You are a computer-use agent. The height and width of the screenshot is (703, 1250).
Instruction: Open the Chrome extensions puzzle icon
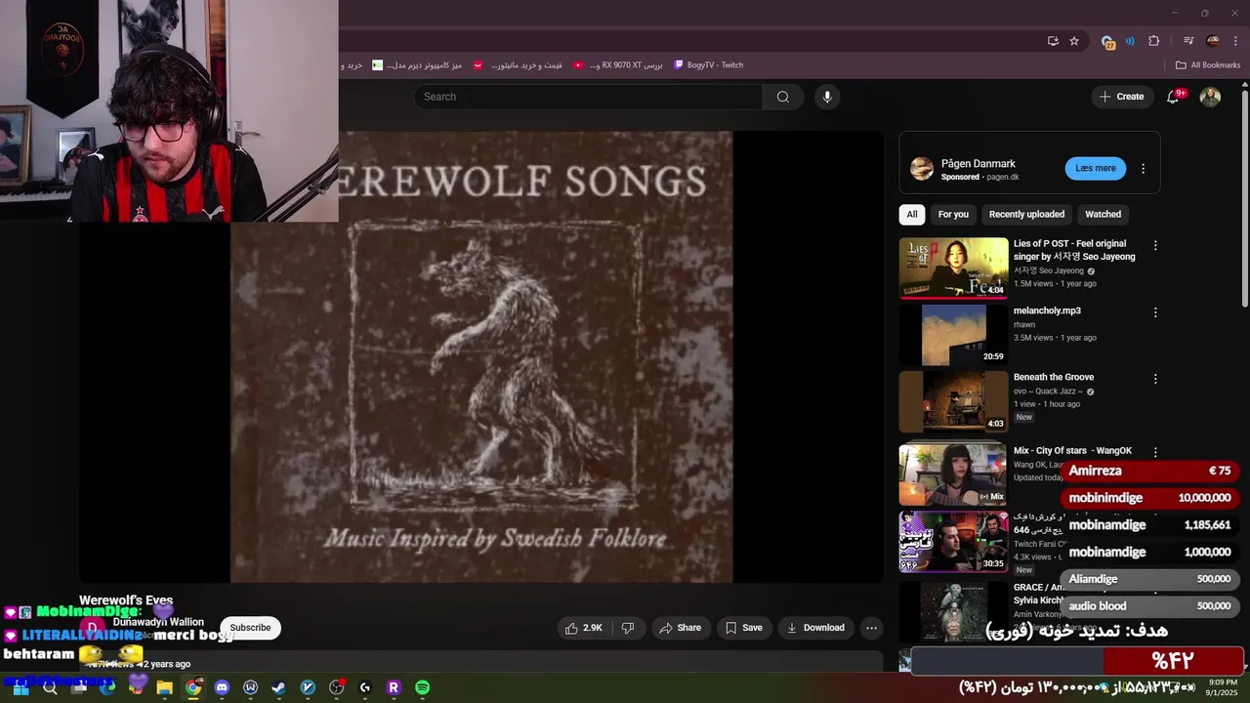pos(1154,41)
